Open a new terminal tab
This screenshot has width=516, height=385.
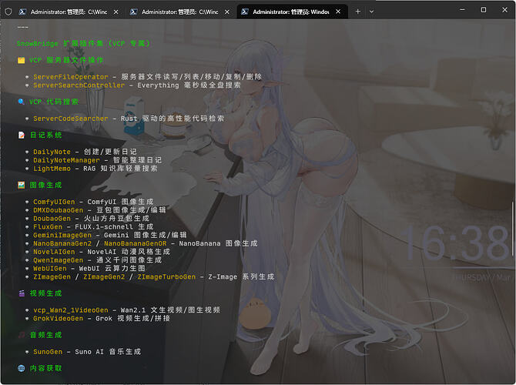coord(357,12)
